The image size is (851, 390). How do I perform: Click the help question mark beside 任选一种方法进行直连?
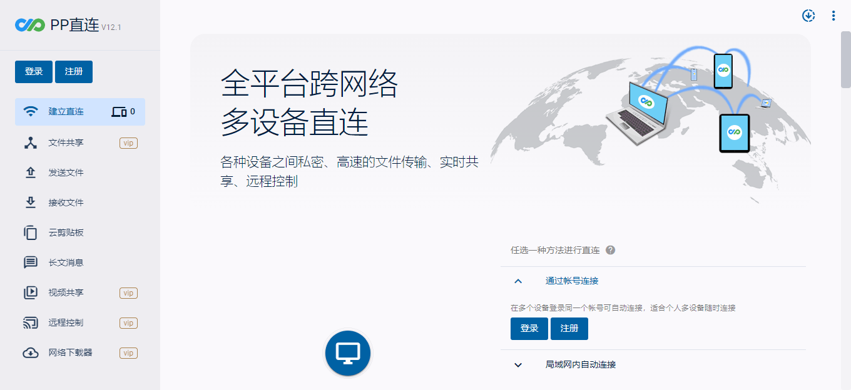(x=610, y=250)
